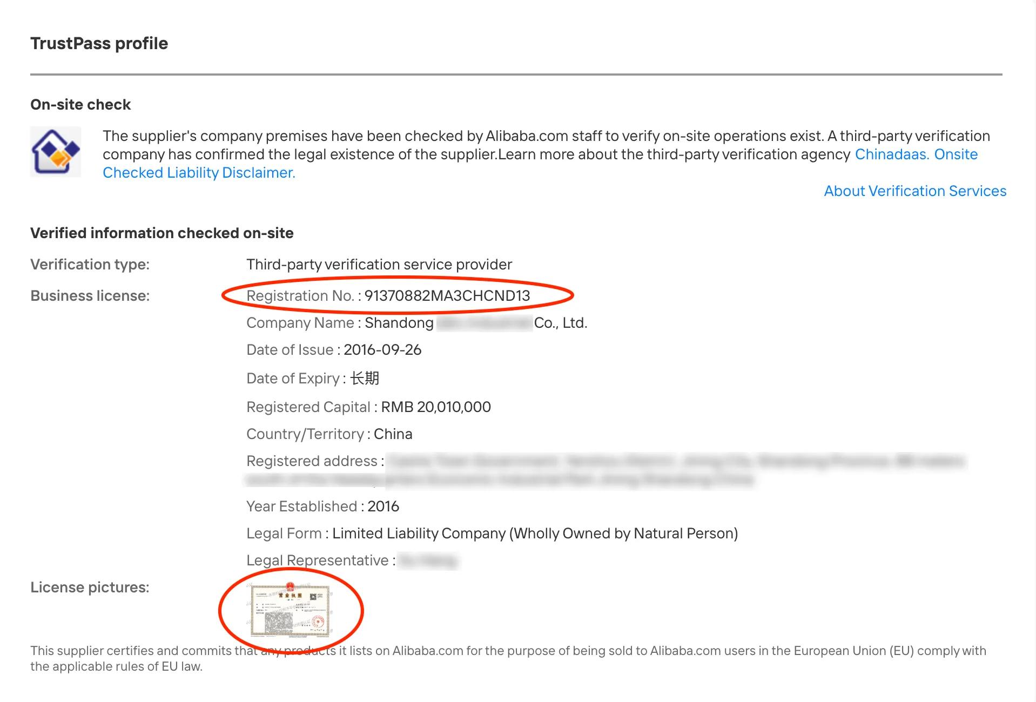Image resolution: width=1036 pixels, height=702 pixels.
Task: Click the registration number 91370882MA3CHCND13
Action: tap(447, 296)
